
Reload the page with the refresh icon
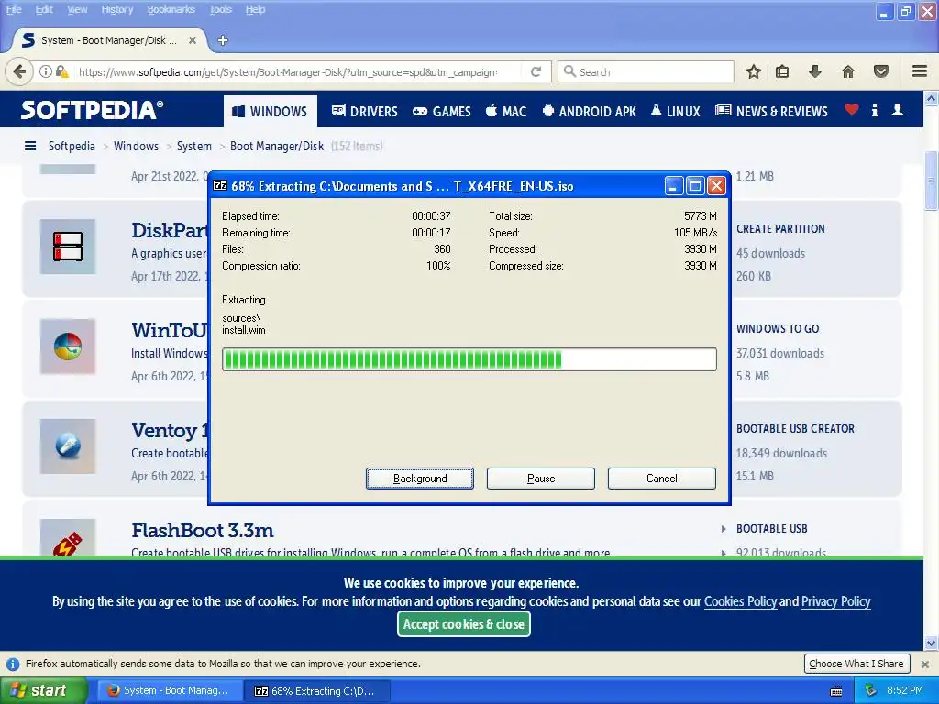pyautogui.click(x=536, y=71)
